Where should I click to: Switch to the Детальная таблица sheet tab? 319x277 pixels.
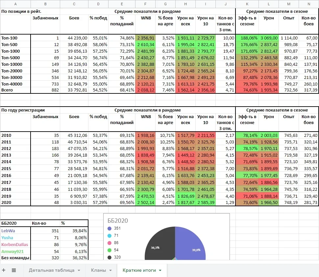coord(51,270)
